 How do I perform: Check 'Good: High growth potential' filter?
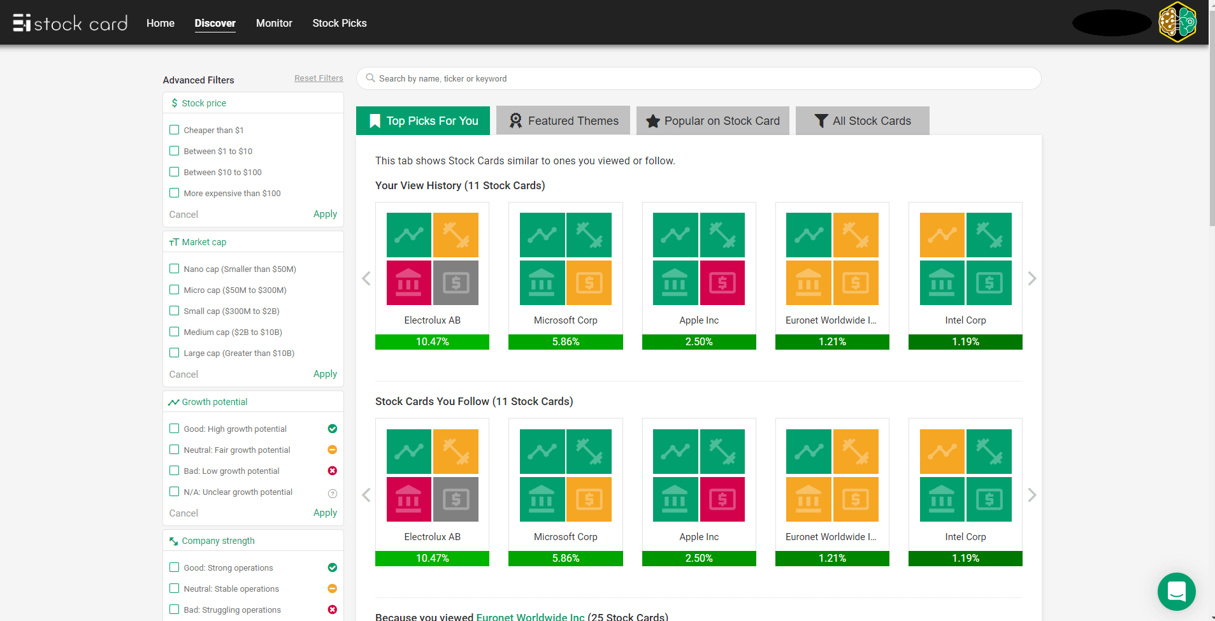(174, 429)
